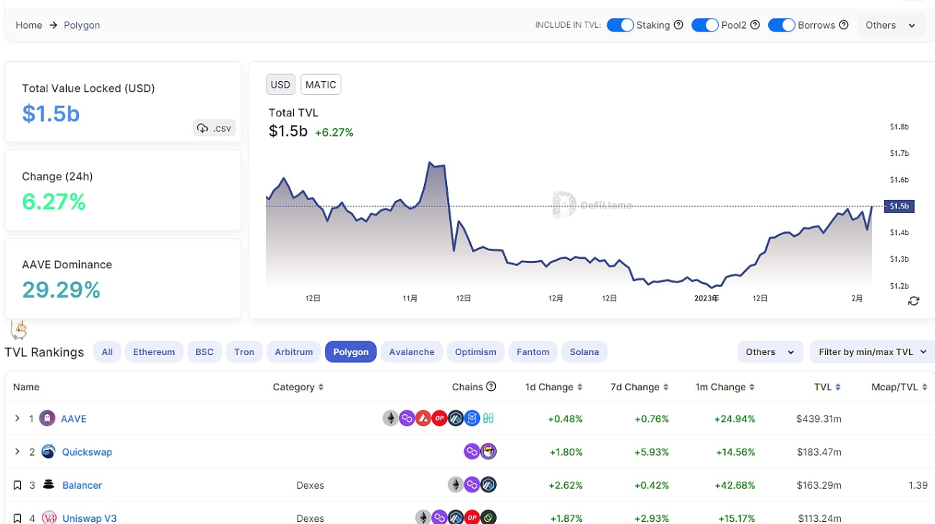Switch chart denomination to MATIC
The width and height of the screenshot is (935, 524).
click(321, 85)
